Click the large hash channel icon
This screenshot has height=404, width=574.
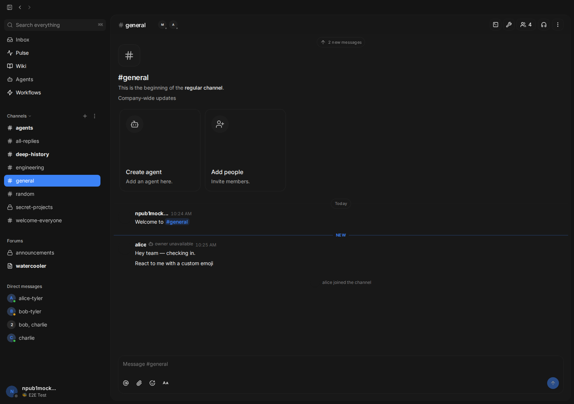pyautogui.click(x=129, y=55)
